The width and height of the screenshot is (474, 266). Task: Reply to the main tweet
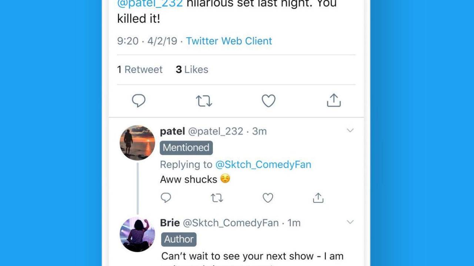click(138, 100)
